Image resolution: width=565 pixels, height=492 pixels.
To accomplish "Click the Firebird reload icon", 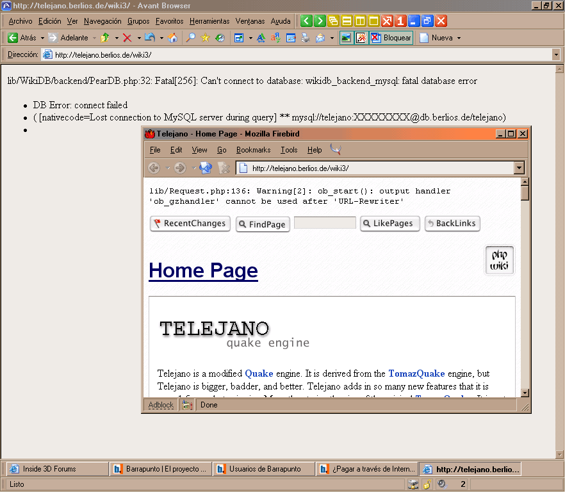I will [206, 168].
